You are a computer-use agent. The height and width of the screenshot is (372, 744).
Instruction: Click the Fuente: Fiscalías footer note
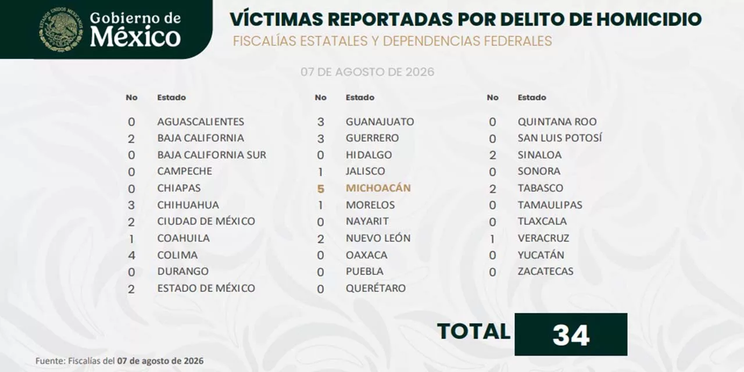pos(120,361)
